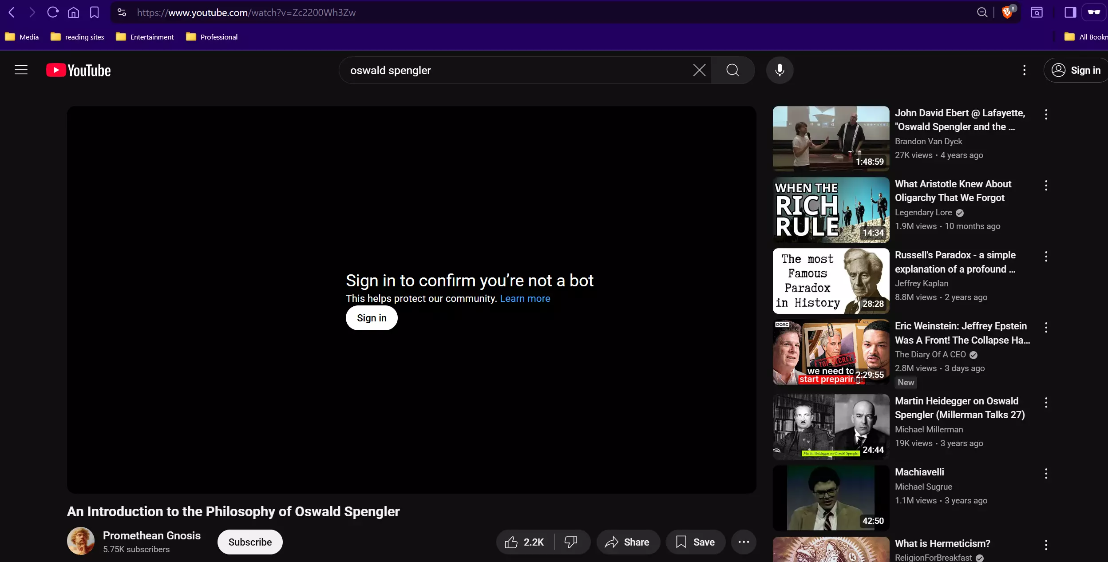Open options for Russell's Paradox video
The width and height of the screenshot is (1108, 562).
[x=1046, y=257]
